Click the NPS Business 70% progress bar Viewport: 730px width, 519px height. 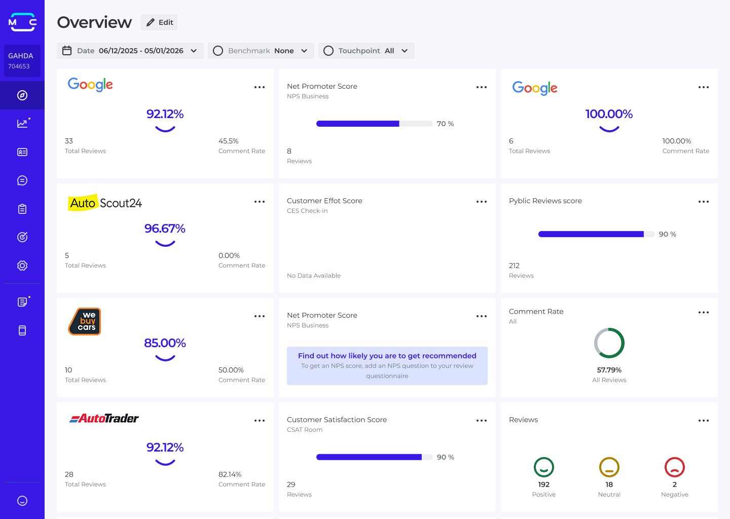coord(375,124)
